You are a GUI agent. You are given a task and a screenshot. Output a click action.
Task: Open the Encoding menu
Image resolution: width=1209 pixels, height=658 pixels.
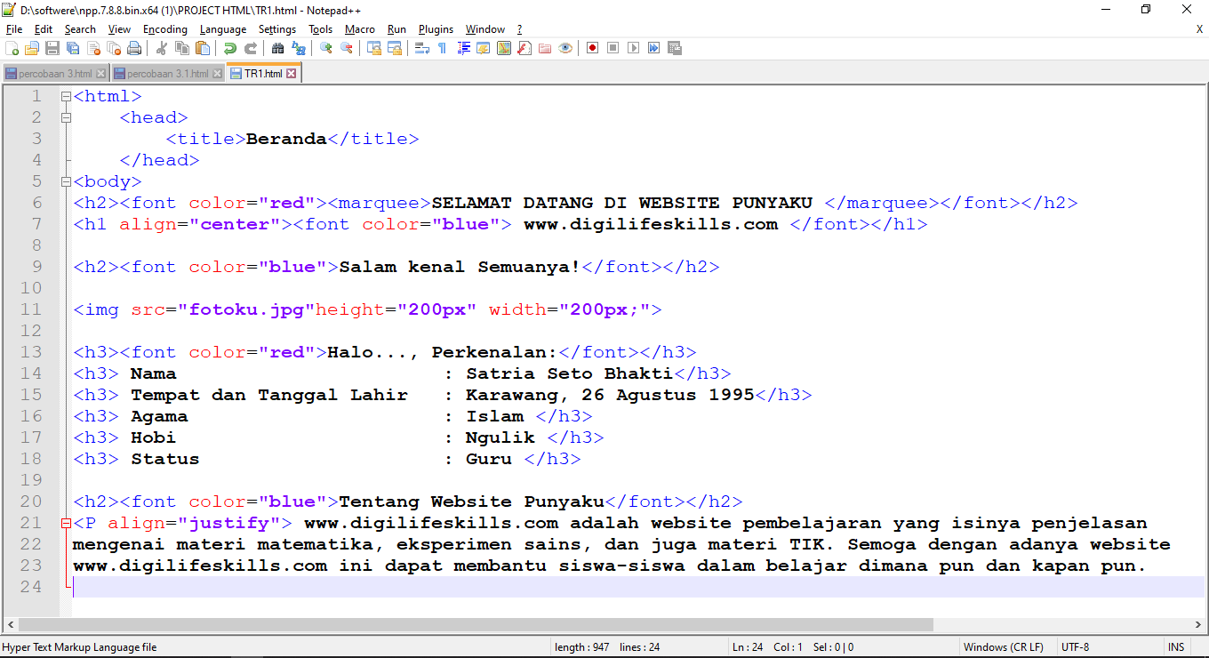(165, 29)
